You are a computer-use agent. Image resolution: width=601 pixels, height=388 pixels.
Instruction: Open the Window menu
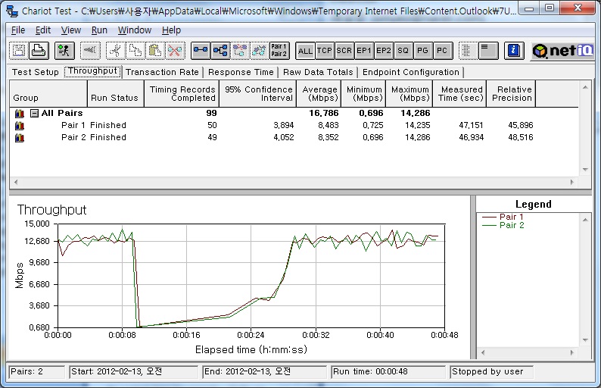click(x=135, y=30)
